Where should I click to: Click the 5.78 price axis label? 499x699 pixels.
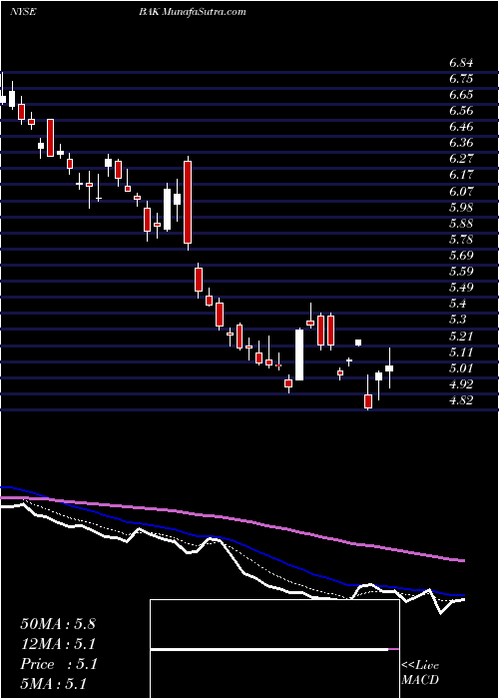tap(461, 240)
